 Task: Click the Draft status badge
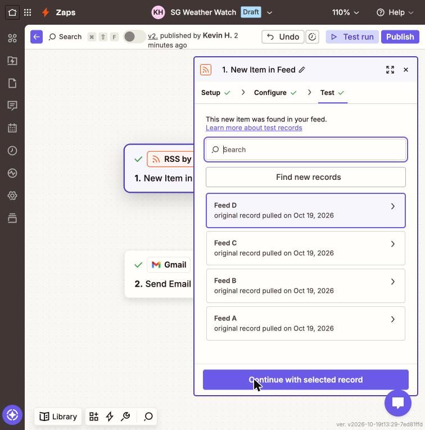coord(251,12)
